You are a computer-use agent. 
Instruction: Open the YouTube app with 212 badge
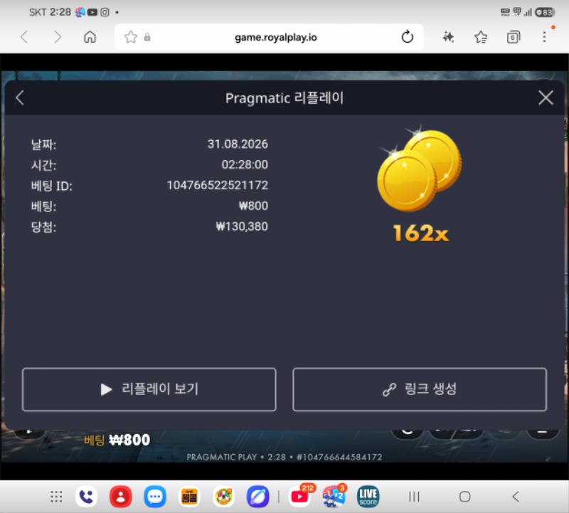tap(299, 497)
